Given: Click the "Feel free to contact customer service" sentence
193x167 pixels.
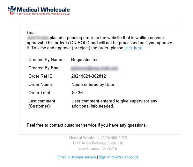Looking at the screenshot, I should click(87, 125).
